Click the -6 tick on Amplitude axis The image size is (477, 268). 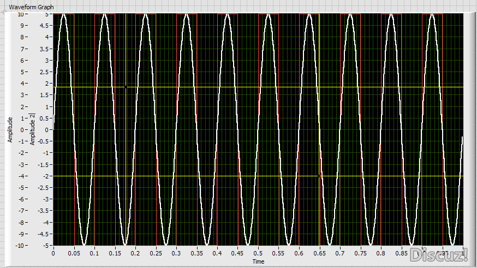pyautogui.click(x=21, y=199)
